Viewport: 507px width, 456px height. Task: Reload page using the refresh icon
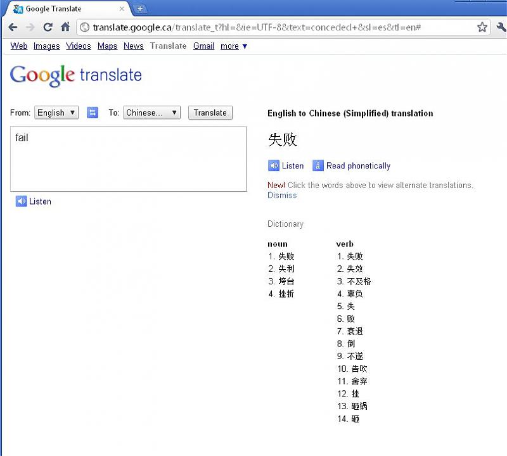pyautogui.click(x=48, y=27)
